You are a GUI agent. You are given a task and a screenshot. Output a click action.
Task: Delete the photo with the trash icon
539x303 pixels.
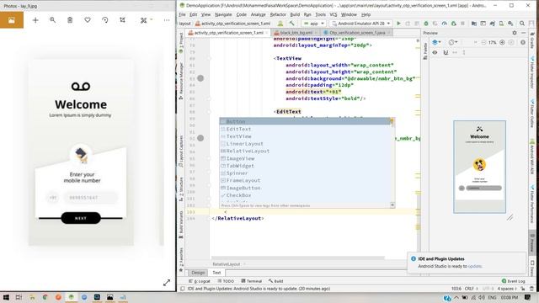tap(70, 20)
